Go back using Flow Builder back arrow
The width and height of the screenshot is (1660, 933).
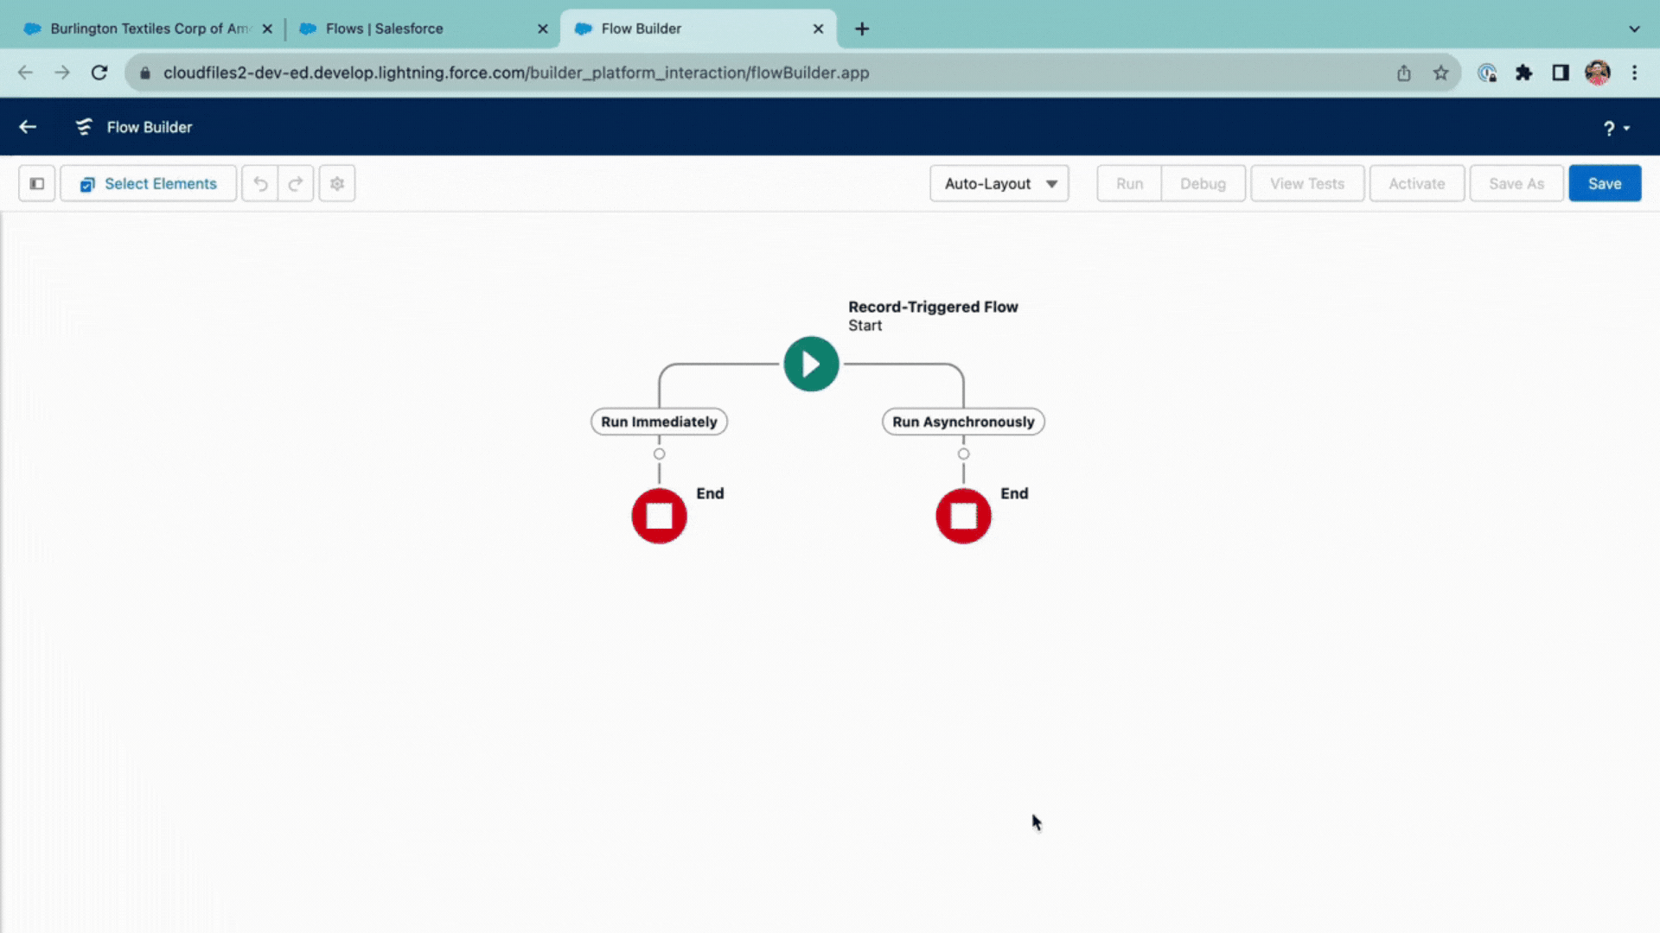(x=28, y=127)
